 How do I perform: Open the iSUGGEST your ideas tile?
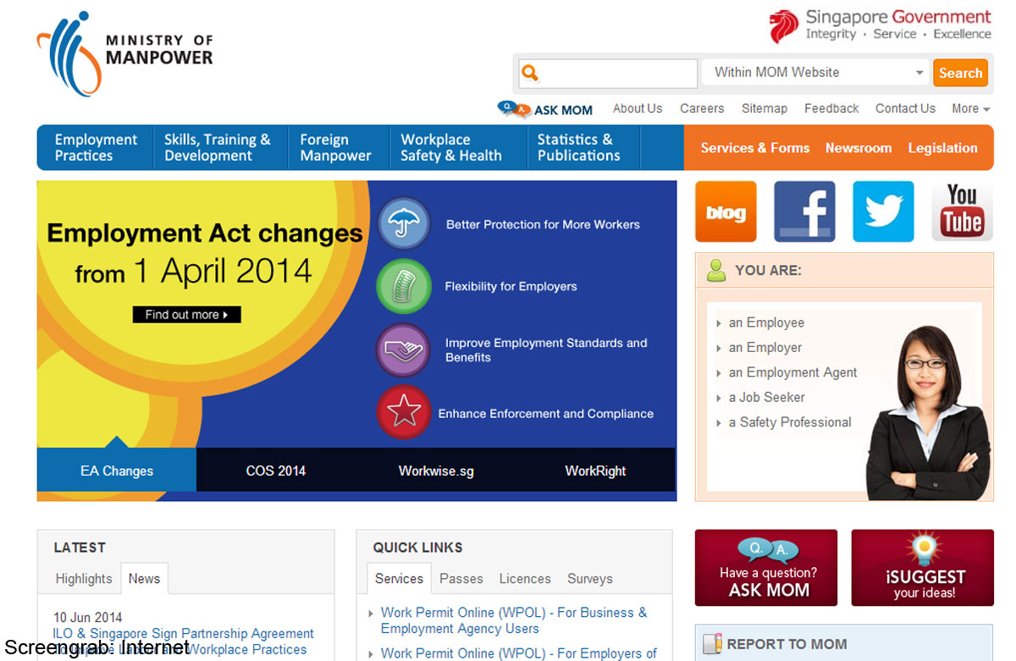pyautogui.click(x=922, y=568)
